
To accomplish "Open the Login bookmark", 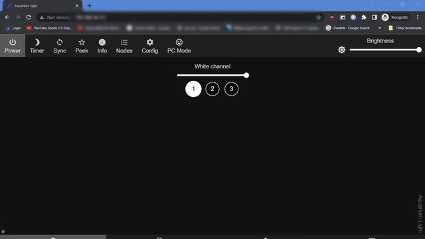I will coord(13,28).
